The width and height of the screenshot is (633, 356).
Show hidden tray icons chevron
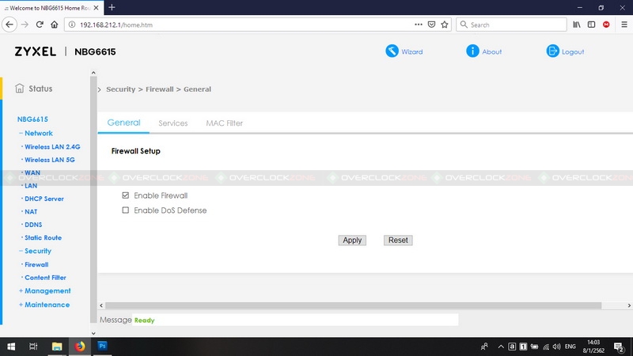coord(501,347)
